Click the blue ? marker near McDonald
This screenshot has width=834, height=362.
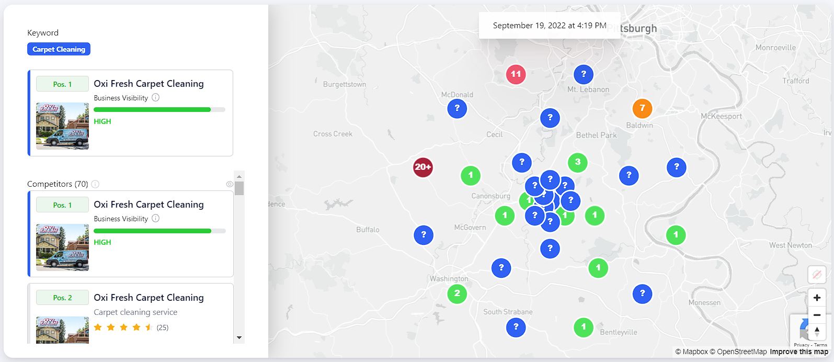(x=457, y=108)
